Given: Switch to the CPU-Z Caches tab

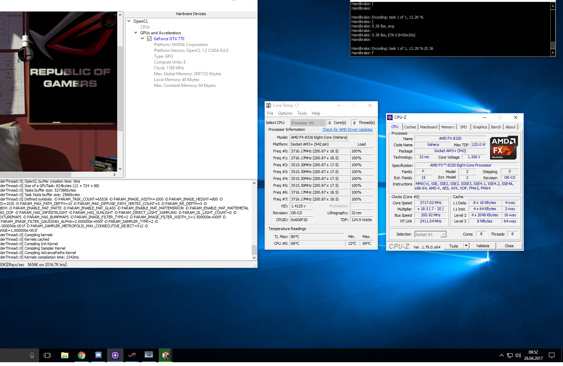Looking at the screenshot, I should [410, 127].
